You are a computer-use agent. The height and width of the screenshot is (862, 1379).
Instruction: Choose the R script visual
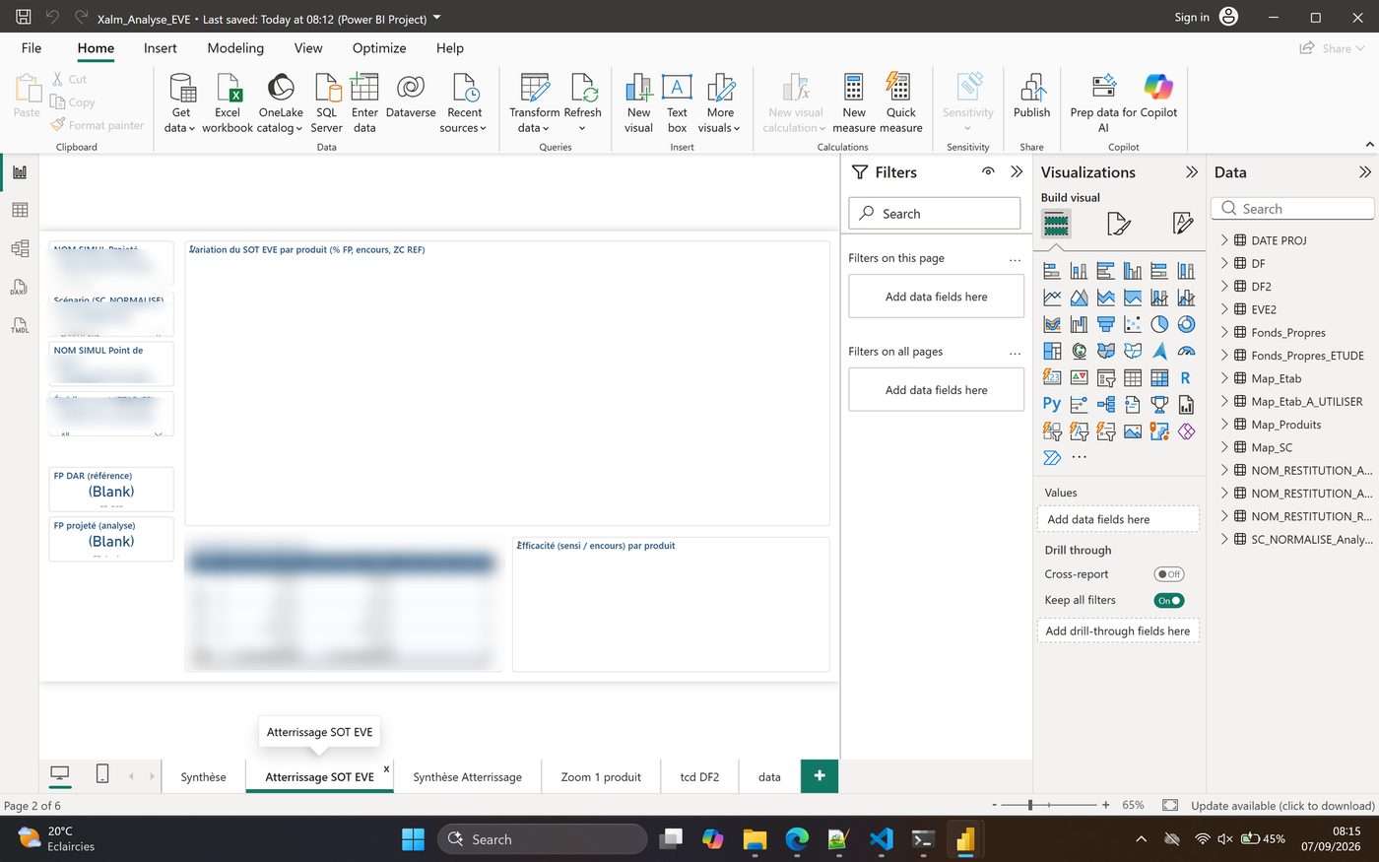(x=1186, y=377)
